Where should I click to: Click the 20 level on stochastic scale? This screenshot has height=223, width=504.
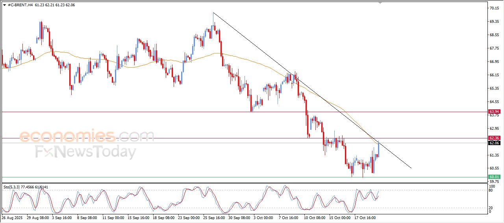pos(491,208)
